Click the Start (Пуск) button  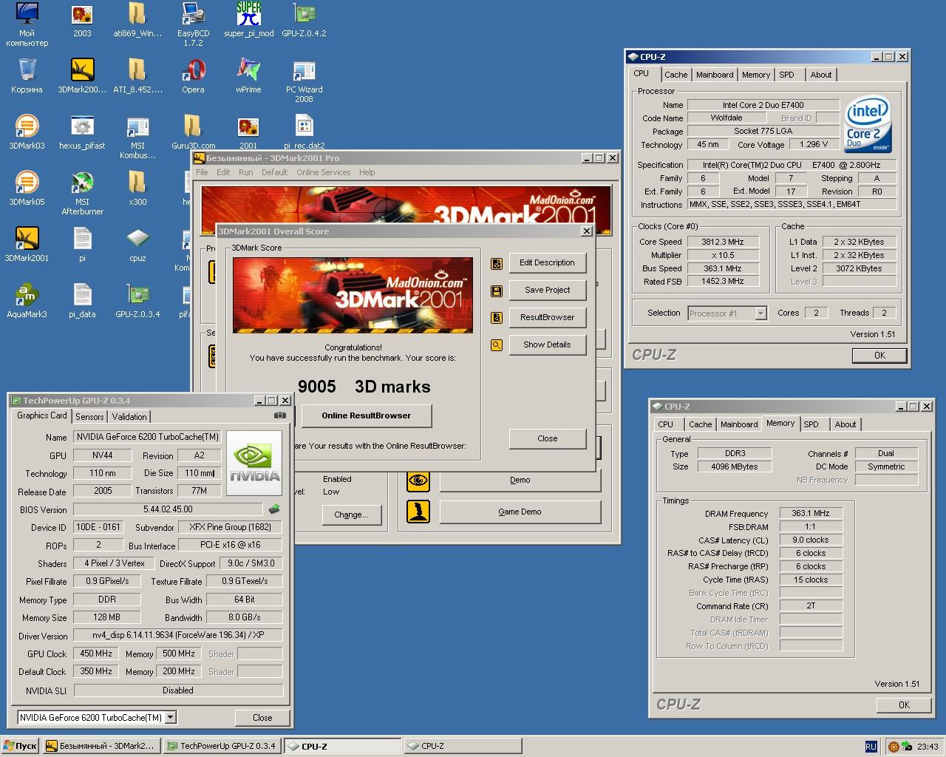pyautogui.click(x=20, y=746)
